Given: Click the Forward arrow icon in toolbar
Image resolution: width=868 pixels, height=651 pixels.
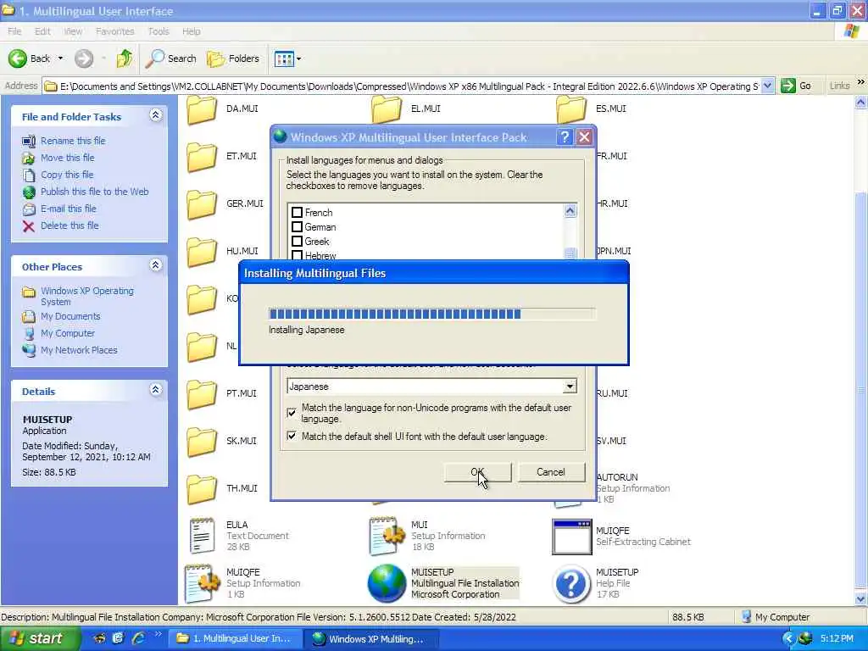Looking at the screenshot, I should click(84, 58).
